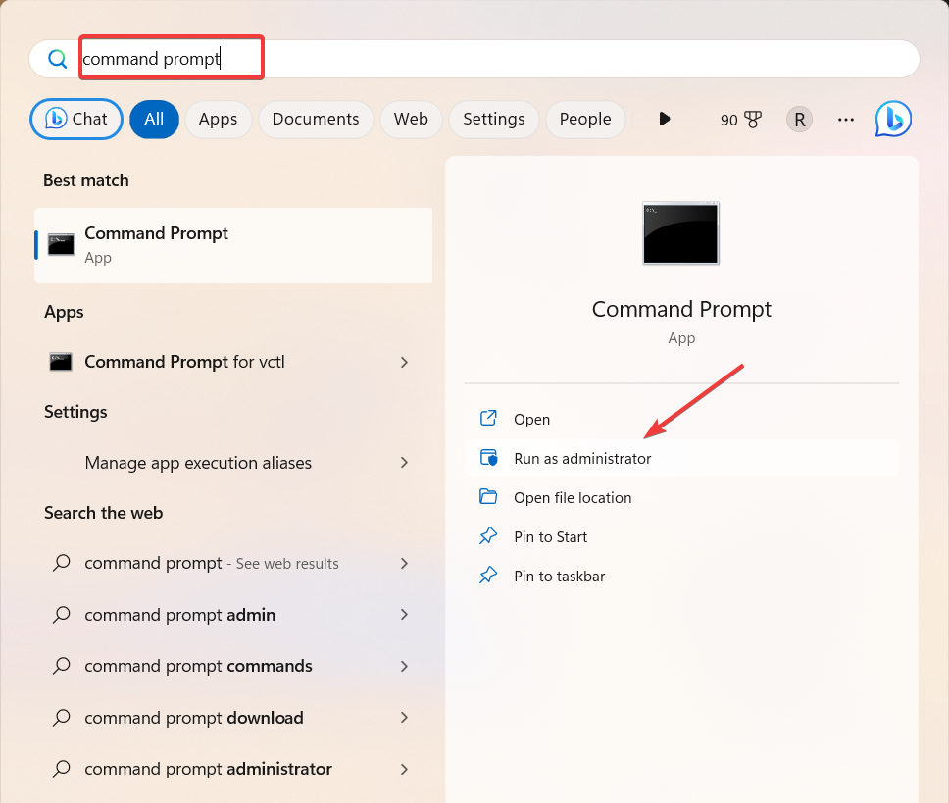Image resolution: width=949 pixels, height=803 pixels.
Task: Select 'command prompt administrator' web suggestion
Action: coord(233,769)
